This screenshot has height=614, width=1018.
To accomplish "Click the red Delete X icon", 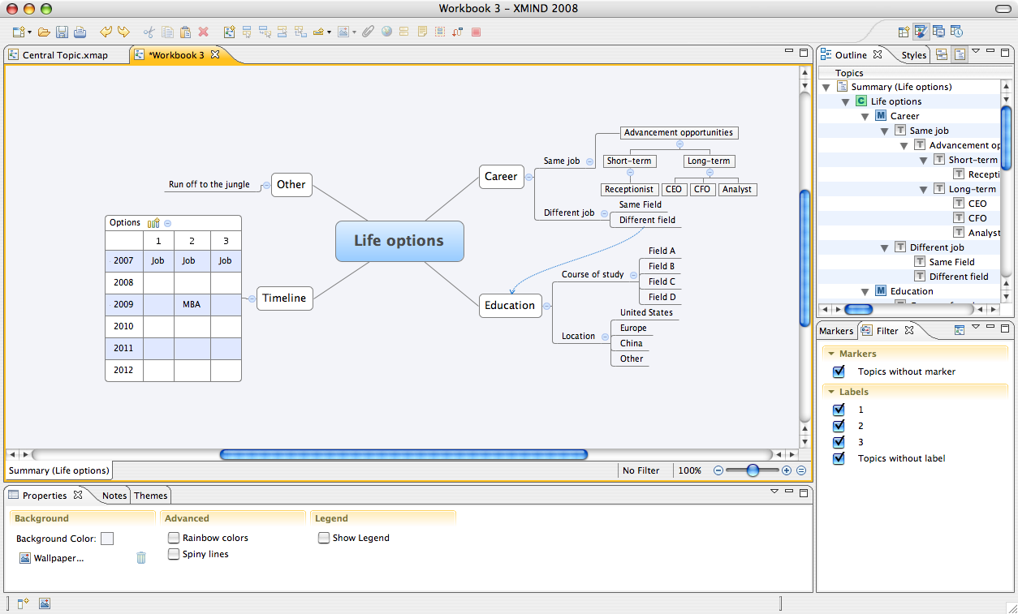I will 203,32.
